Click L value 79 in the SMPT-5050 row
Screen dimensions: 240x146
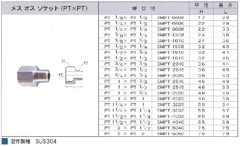click(226, 134)
